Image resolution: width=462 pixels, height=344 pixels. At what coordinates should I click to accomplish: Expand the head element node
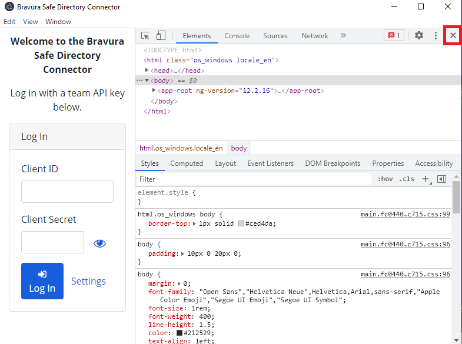pyautogui.click(x=147, y=70)
